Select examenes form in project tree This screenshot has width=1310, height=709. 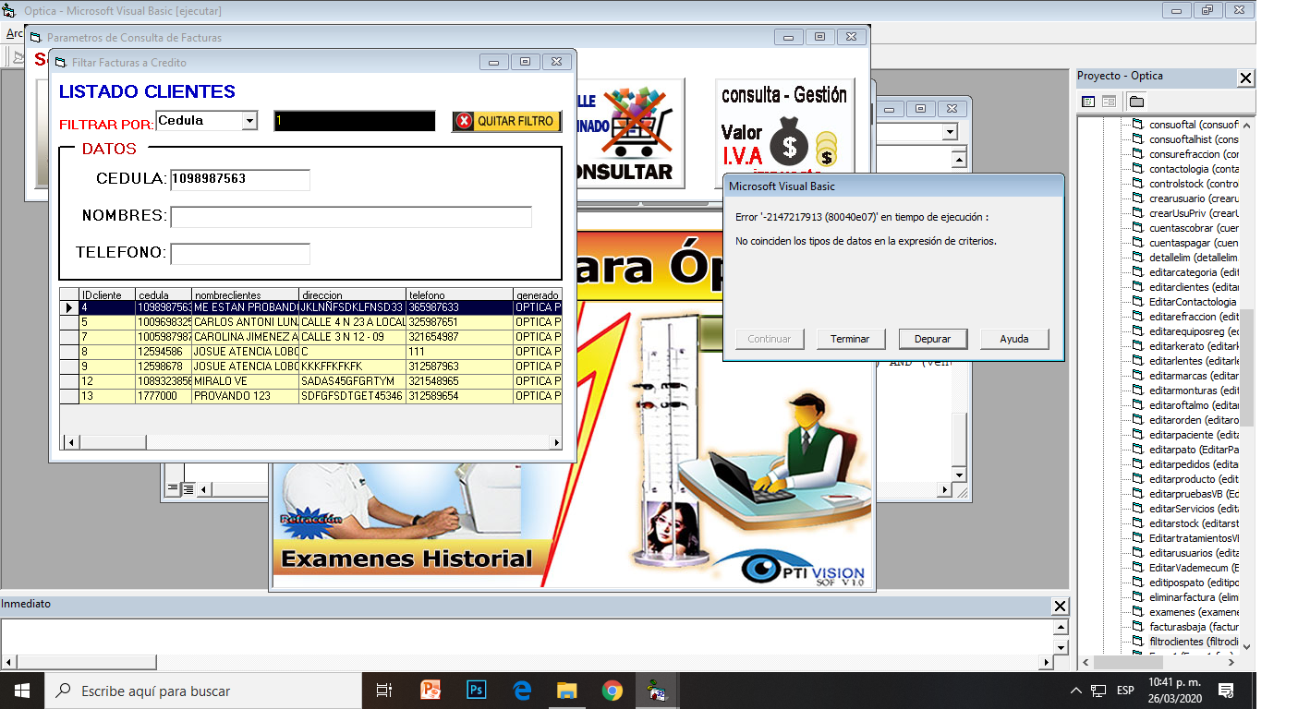pyautogui.click(x=1194, y=612)
